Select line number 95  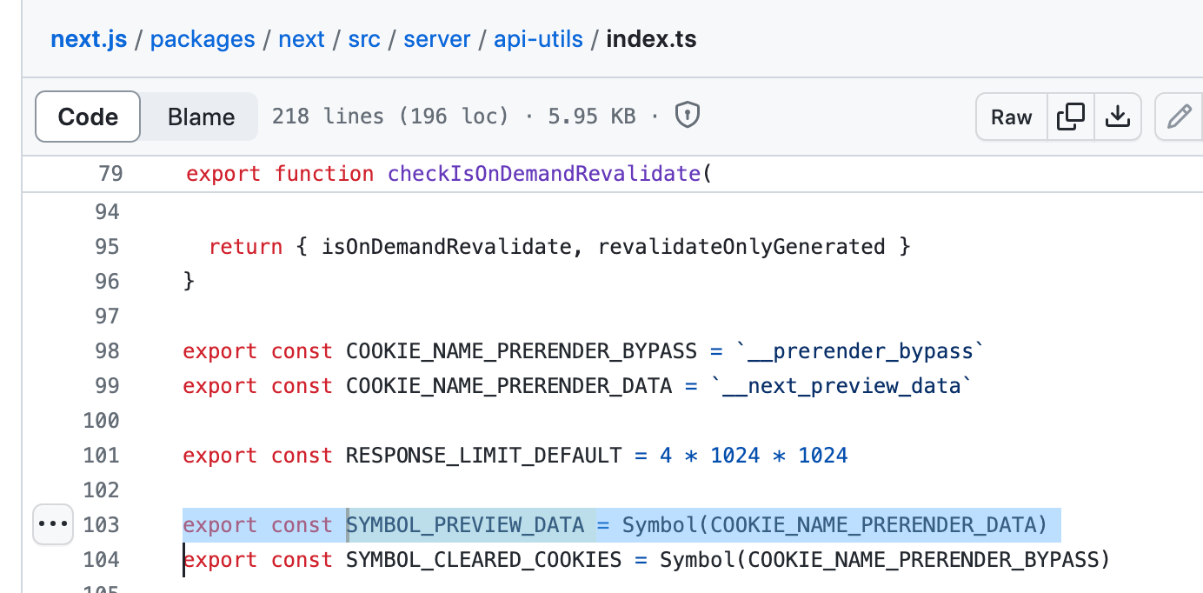(107, 247)
